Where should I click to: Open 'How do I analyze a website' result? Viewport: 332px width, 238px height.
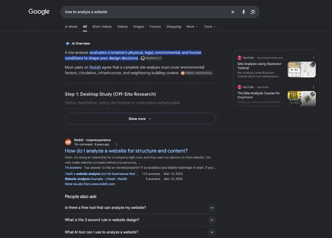click(126, 151)
